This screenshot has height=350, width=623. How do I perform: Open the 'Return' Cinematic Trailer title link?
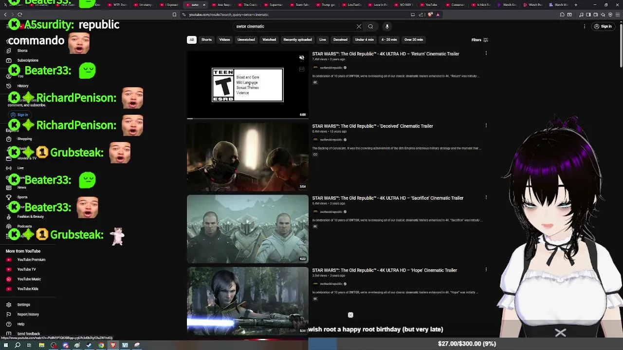click(x=385, y=54)
